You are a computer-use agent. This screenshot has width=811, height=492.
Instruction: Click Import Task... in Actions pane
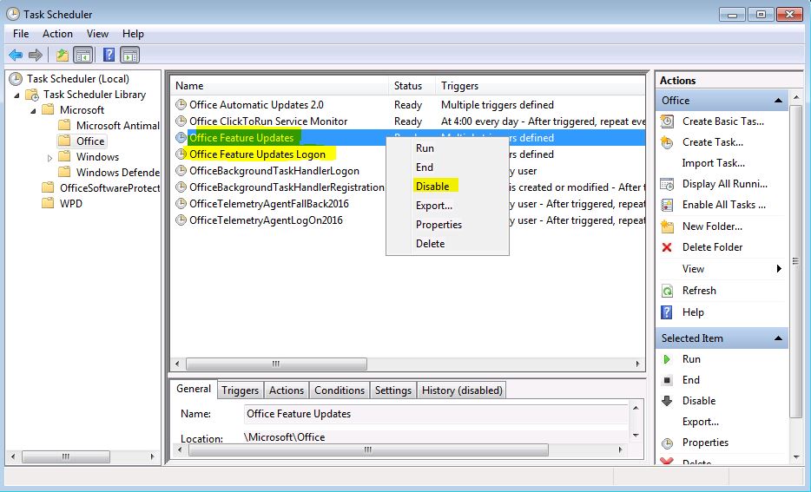[713, 163]
